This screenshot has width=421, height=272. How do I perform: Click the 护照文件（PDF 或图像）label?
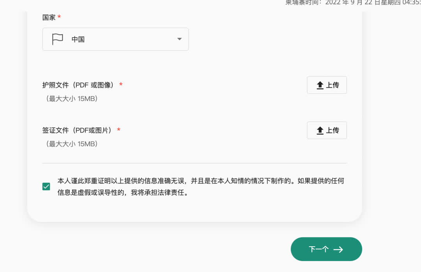tap(78, 85)
